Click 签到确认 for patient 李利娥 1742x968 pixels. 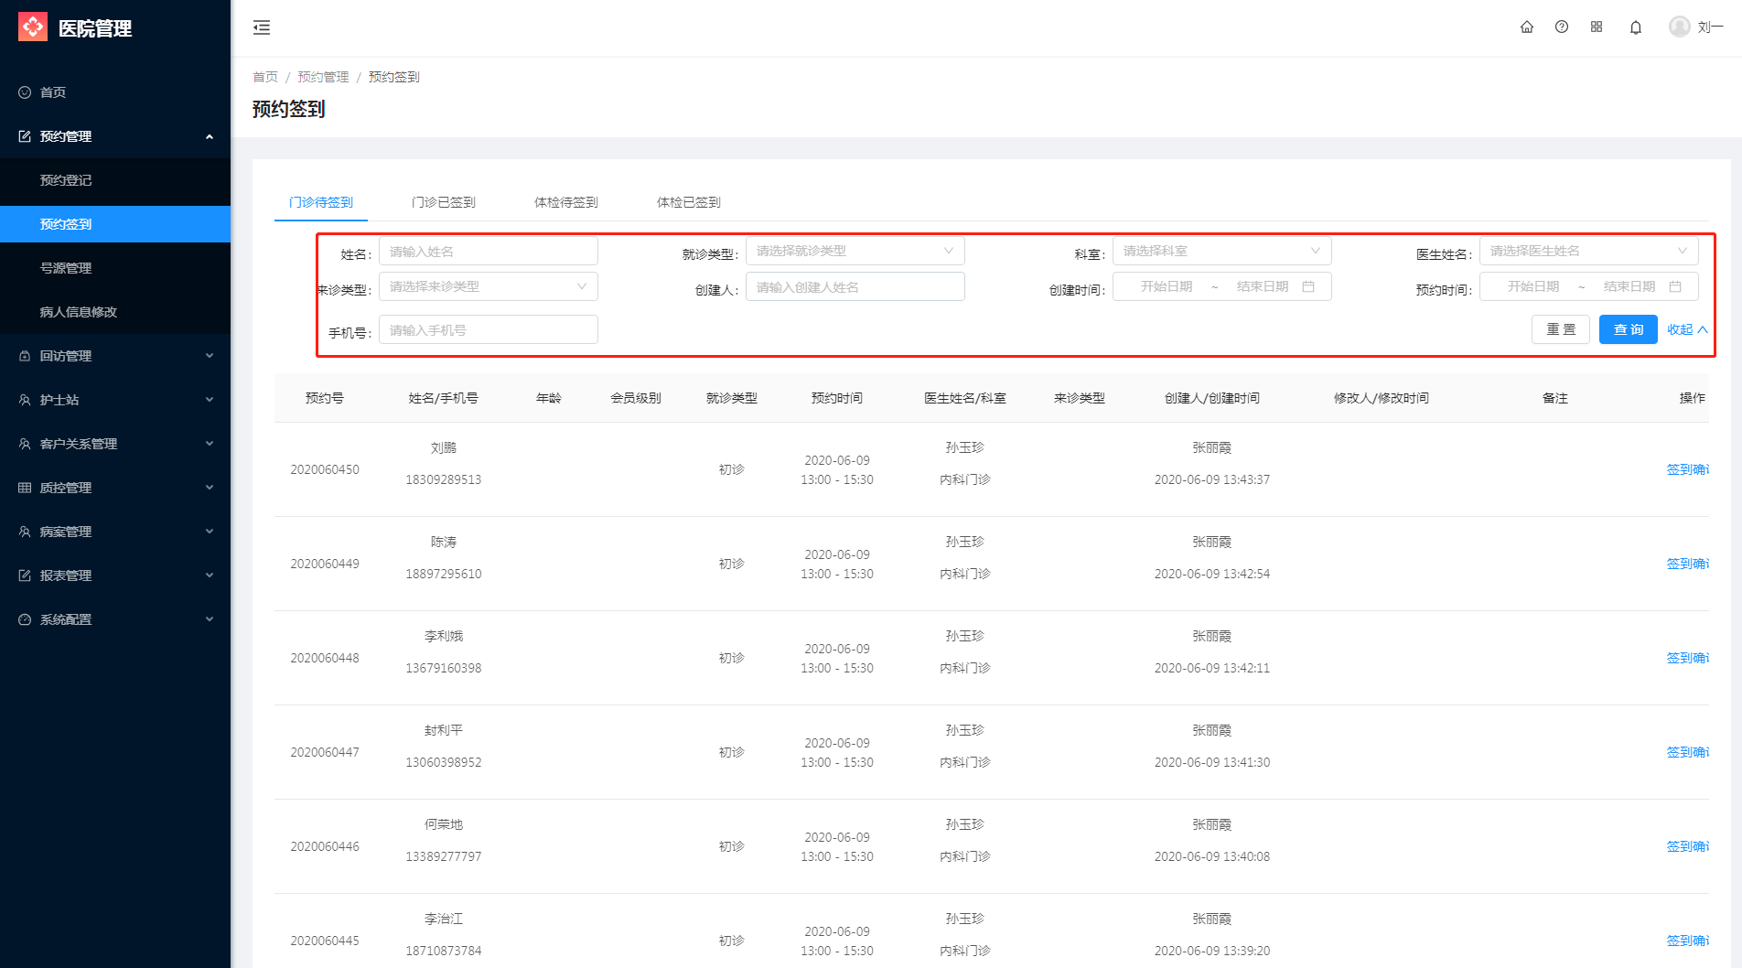tap(1688, 658)
